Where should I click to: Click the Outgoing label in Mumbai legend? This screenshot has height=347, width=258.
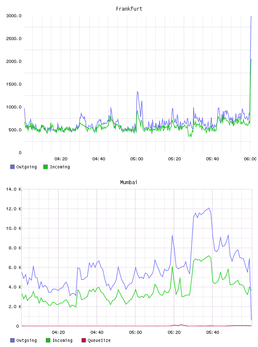pos(26,340)
